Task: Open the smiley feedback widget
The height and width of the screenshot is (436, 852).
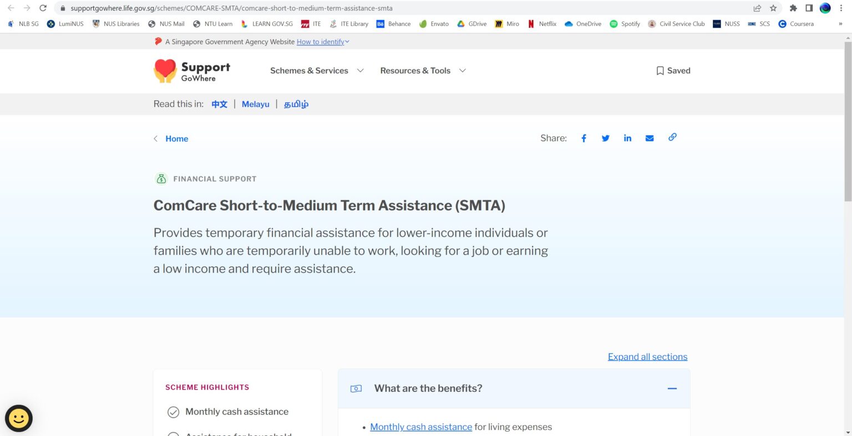Action: click(19, 418)
